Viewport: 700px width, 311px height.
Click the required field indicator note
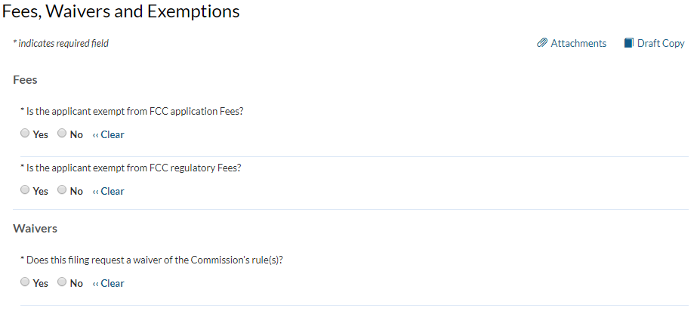[x=61, y=44]
